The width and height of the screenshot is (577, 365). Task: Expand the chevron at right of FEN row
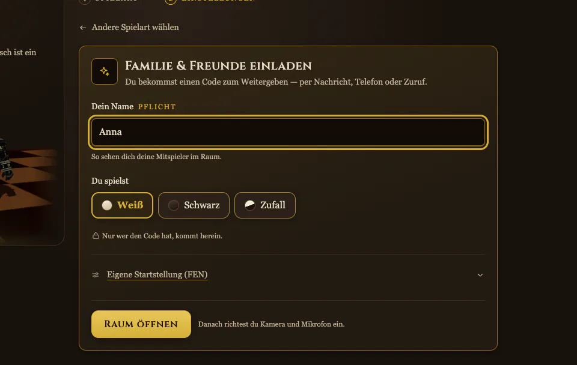[480, 275]
